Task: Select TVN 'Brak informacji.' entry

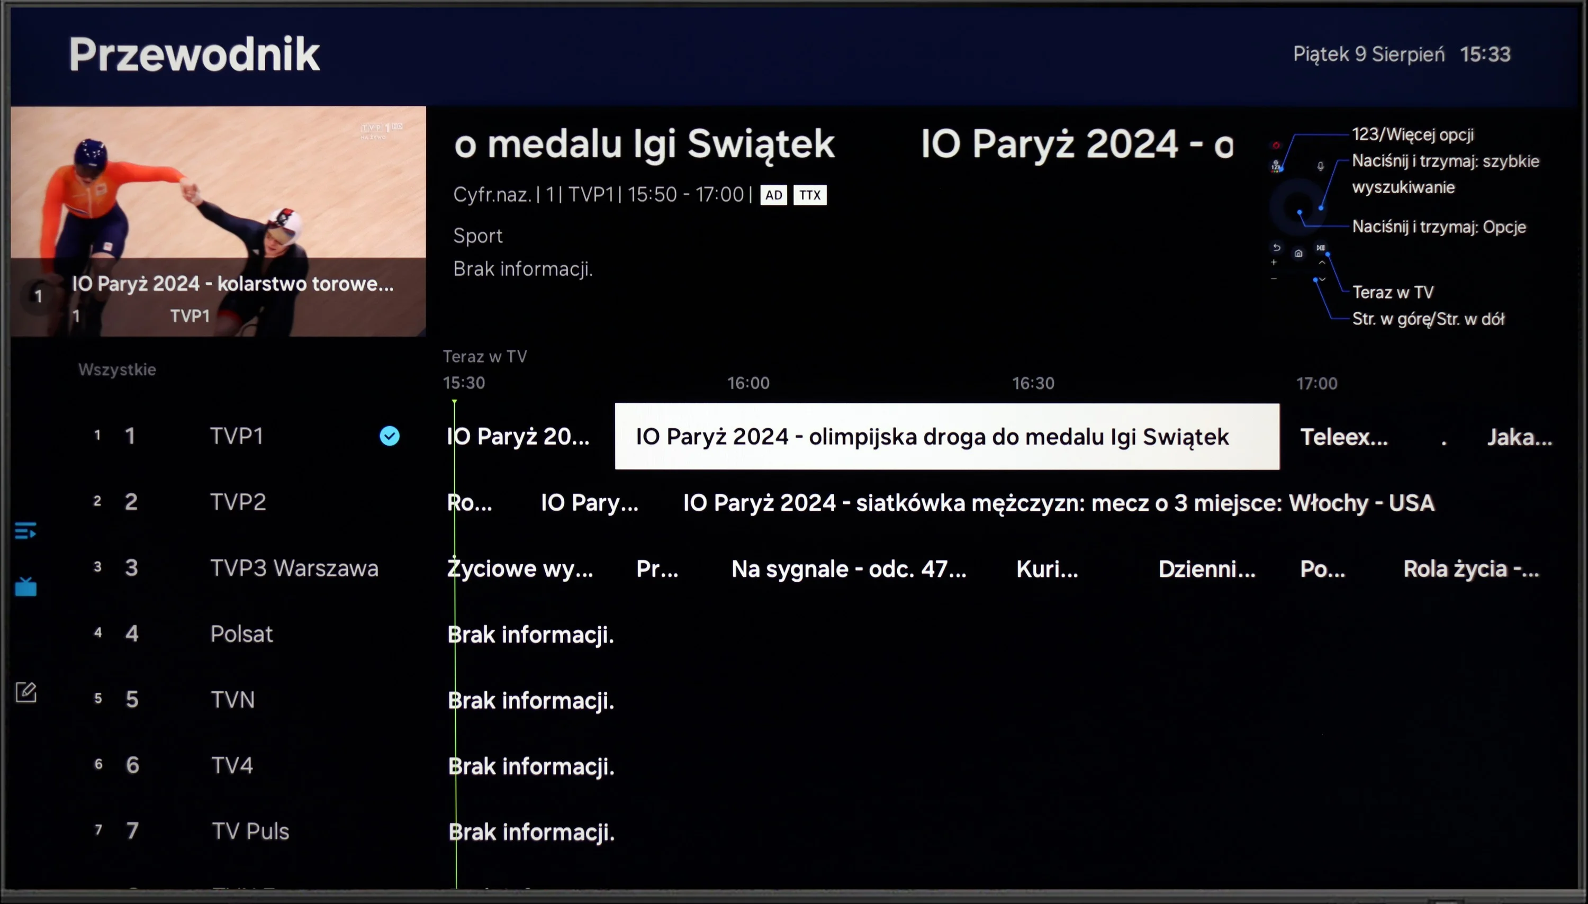Action: point(531,700)
